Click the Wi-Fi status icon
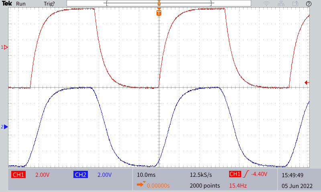Viewport: 321px width, 192px height. coord(266,4)
